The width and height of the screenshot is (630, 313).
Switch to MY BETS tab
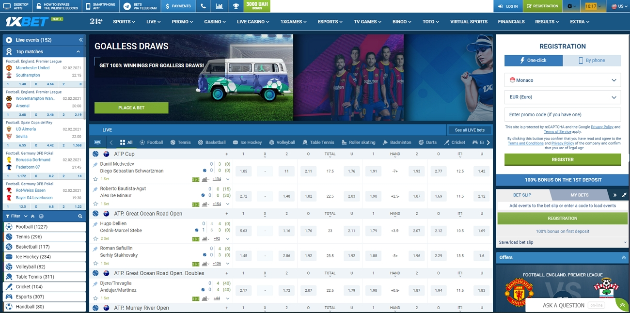(579, 195)
